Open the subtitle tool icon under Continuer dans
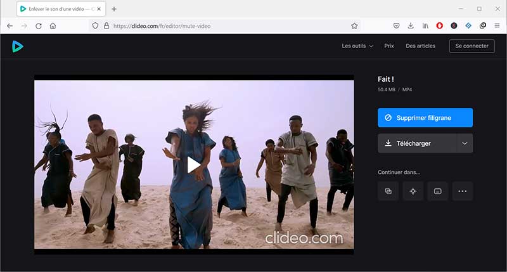Viewport: 507px width, 272px height. pyautogui.click(x=437, y=191)
